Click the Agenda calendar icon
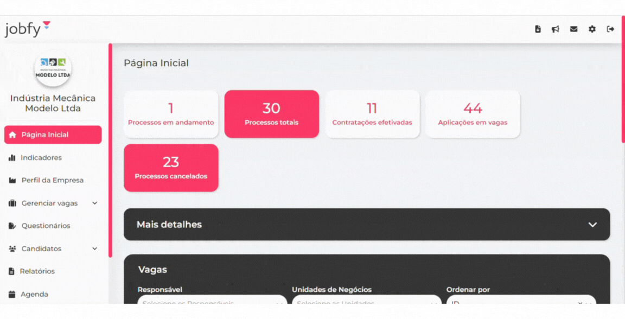The image size is (625, 319). click(12, 295)
